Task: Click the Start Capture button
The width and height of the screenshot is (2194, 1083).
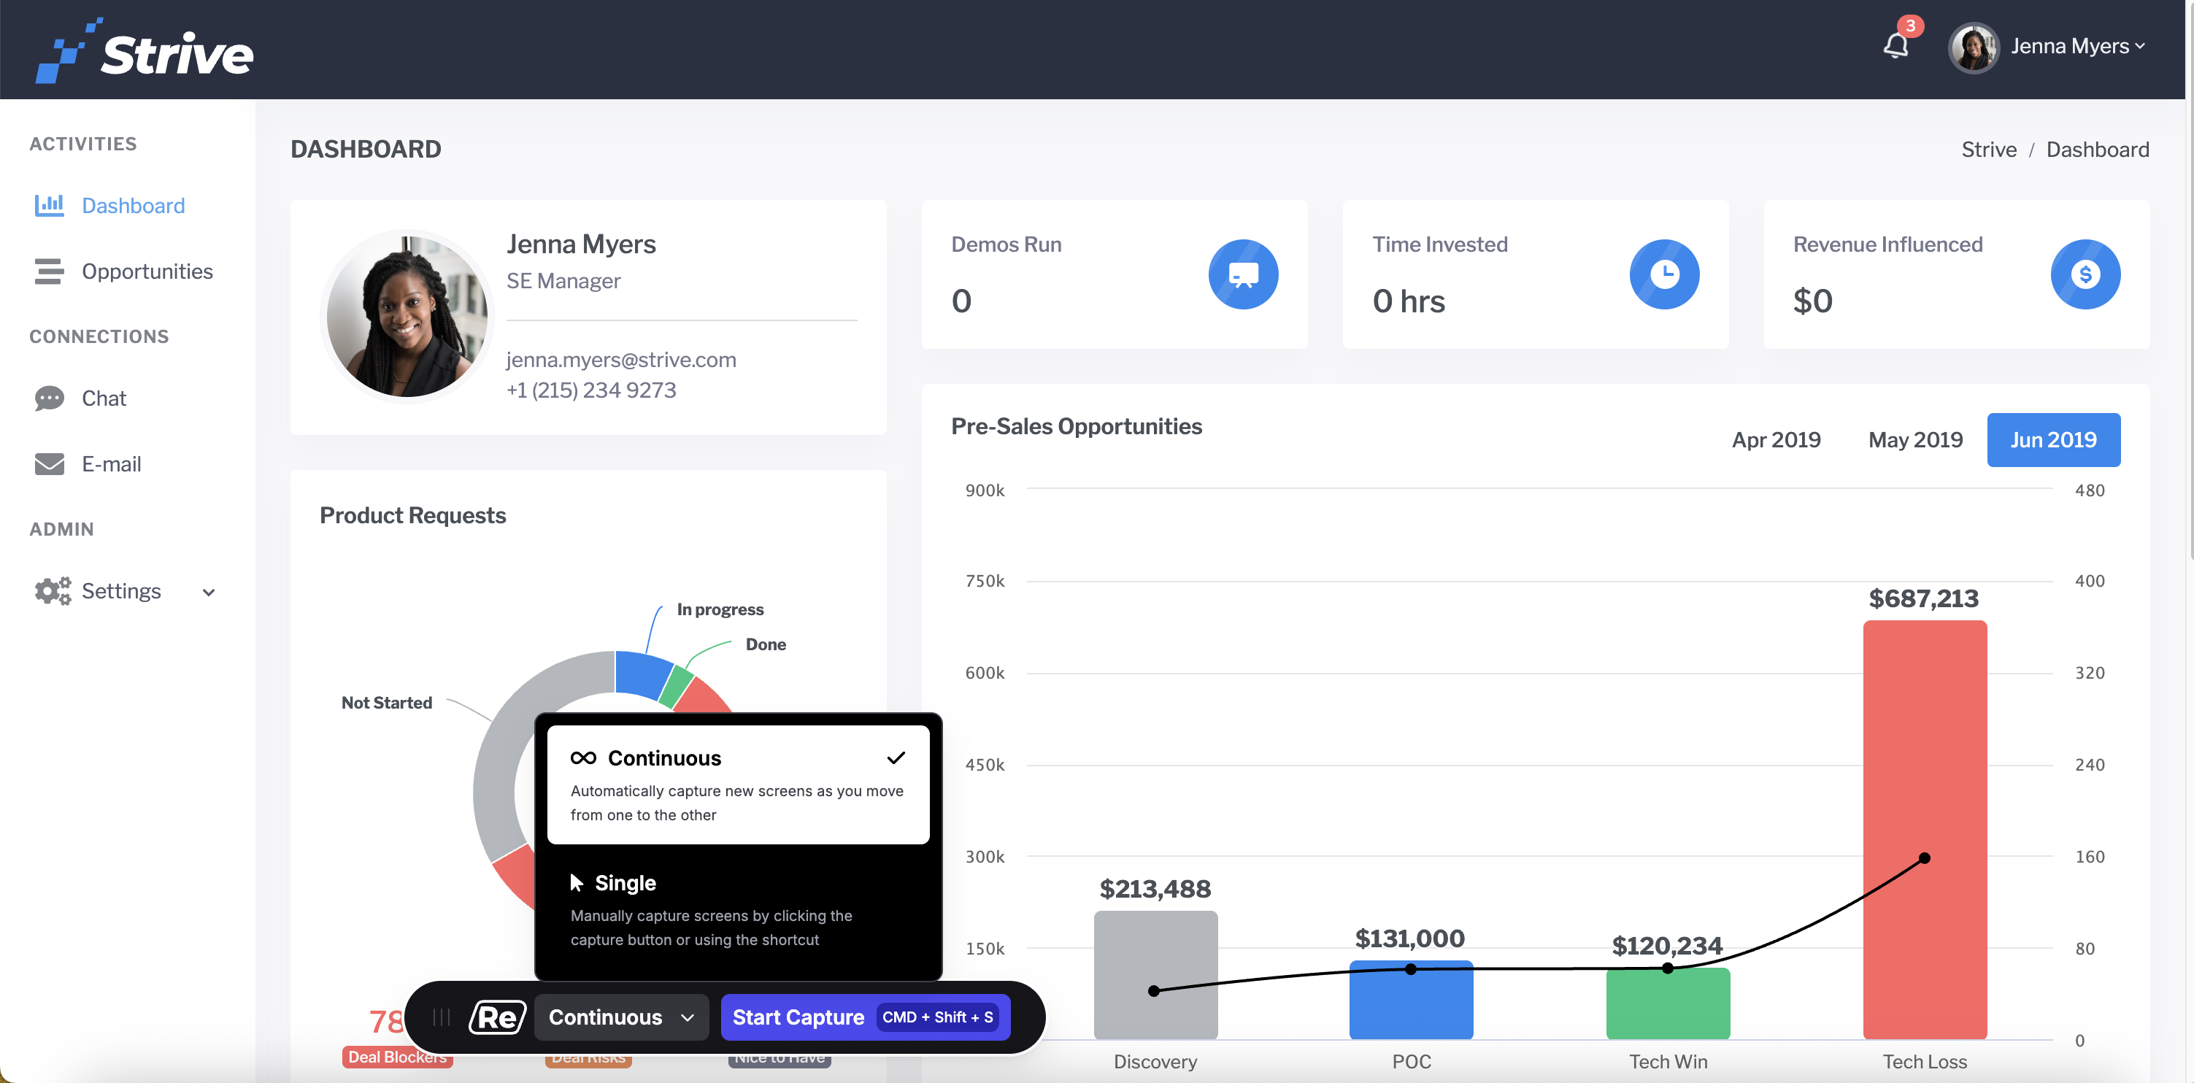Action: 866,1017
